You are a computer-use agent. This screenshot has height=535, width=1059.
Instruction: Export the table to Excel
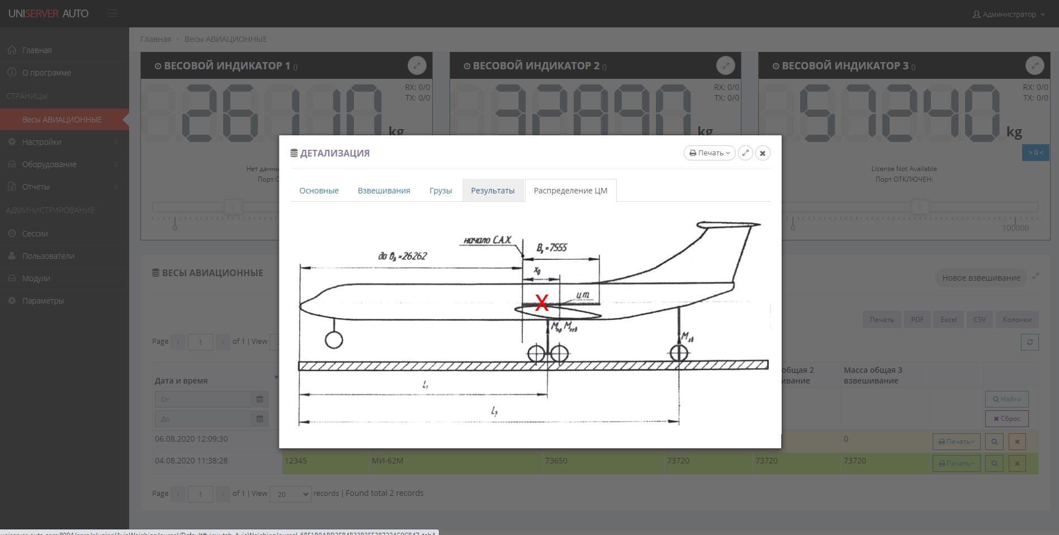(948, 319)
